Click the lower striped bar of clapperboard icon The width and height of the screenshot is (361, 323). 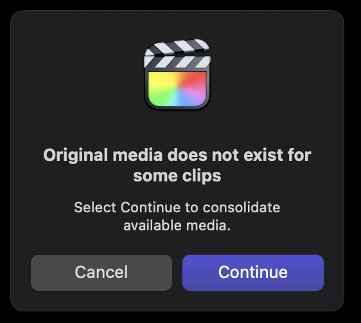[x=177, y=62]
